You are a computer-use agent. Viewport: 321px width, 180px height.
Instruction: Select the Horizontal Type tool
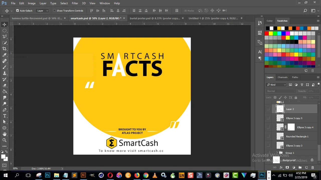(x=5, y=116)
